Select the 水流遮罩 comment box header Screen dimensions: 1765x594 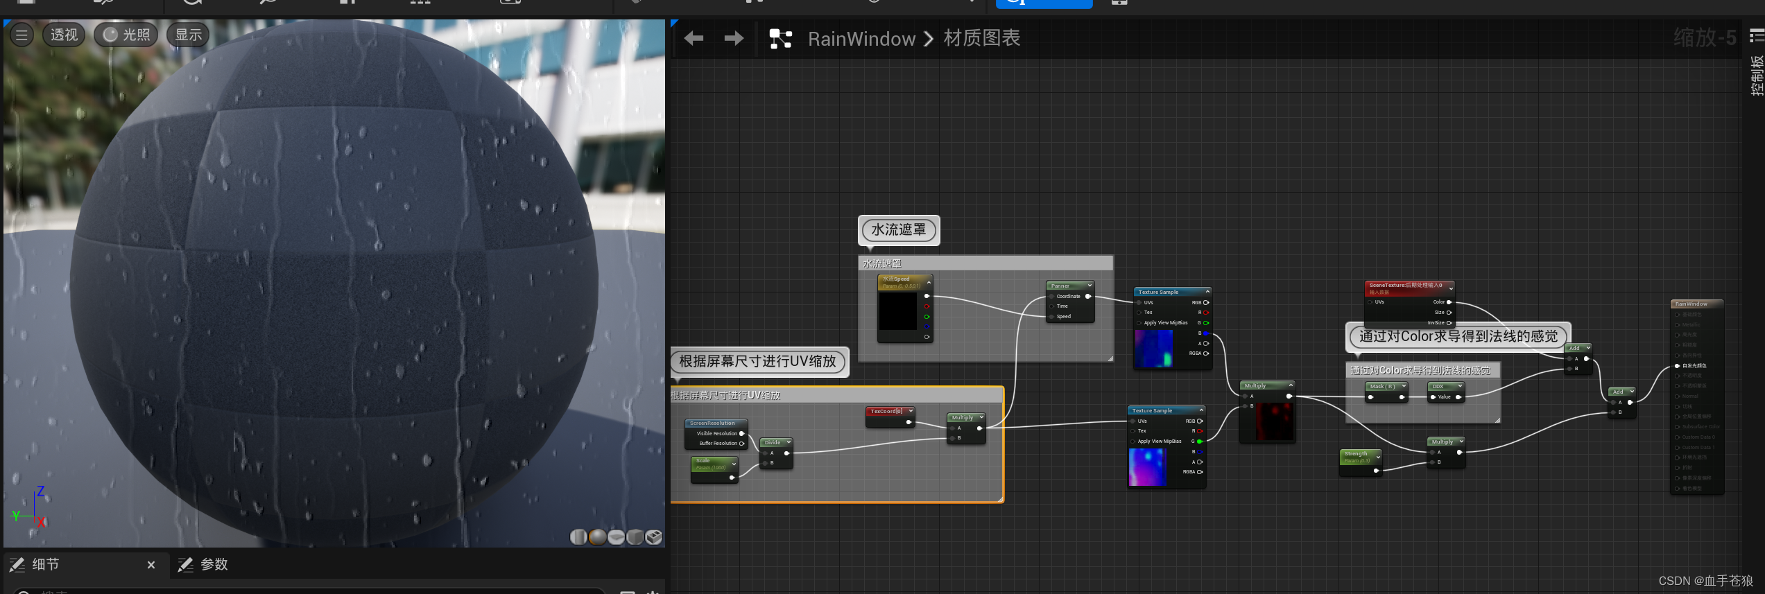pyautogui.click(x=985, y=263)
